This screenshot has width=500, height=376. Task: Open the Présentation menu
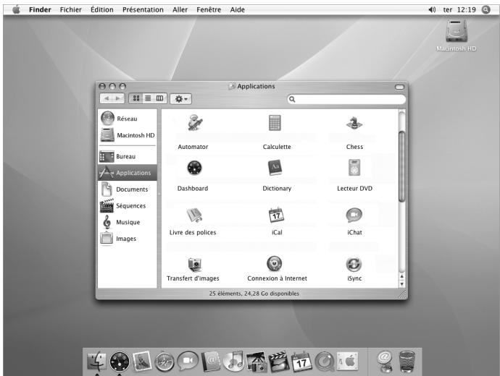click(143, 9)
